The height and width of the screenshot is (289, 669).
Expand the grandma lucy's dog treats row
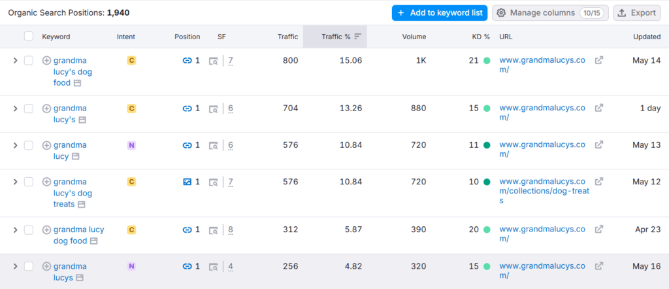pos(16,182)
